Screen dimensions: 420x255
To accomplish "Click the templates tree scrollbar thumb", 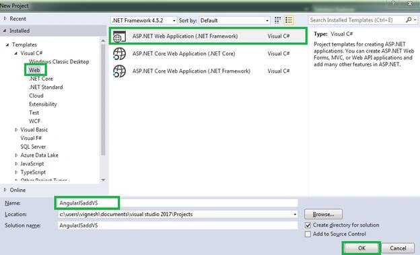I will 103,100.
